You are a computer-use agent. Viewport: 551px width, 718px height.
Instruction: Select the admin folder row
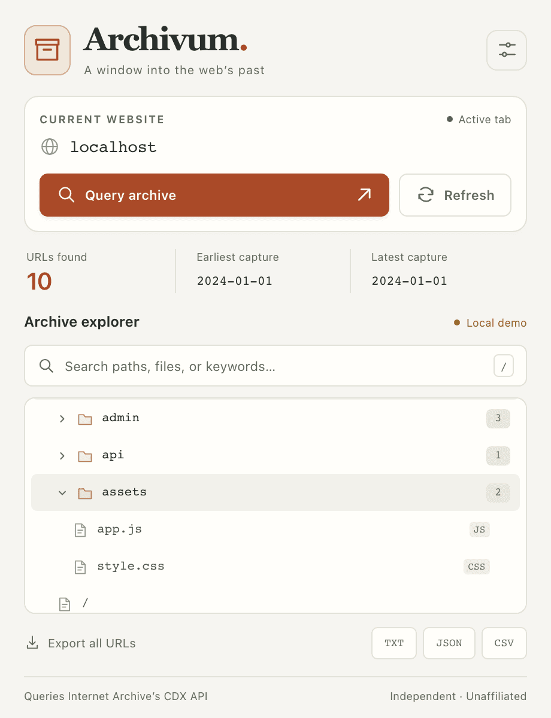(x=275, y=418)
